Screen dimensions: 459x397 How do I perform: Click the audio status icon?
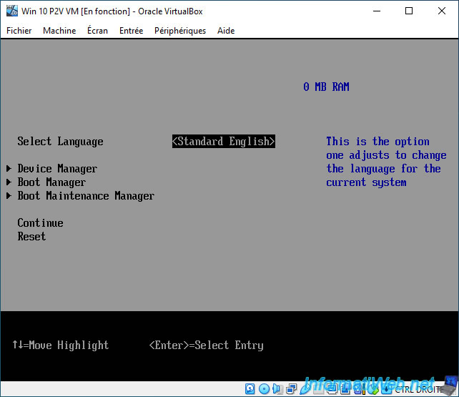[277, 389]
